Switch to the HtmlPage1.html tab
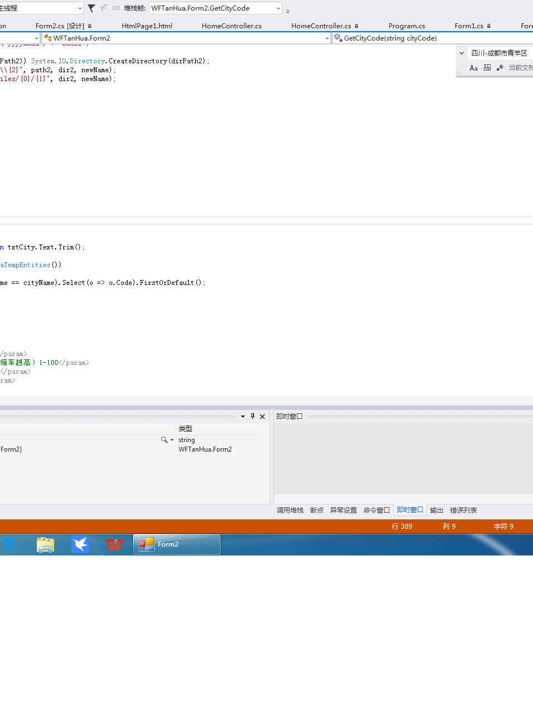 point(147,26)
